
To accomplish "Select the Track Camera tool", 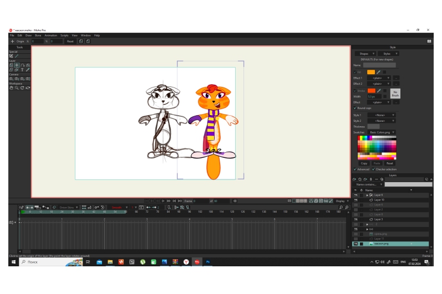I will 11,79.
